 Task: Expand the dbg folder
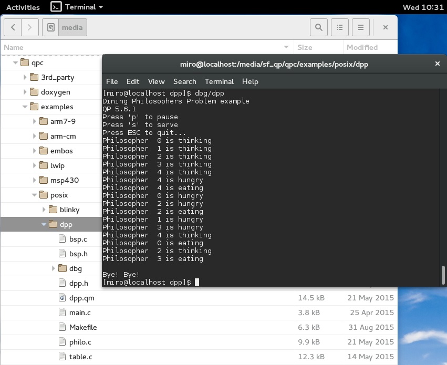(54, 268)
